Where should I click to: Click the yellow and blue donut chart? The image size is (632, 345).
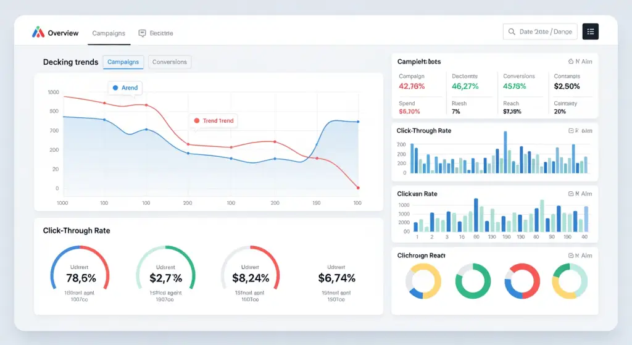pos(423,281)
